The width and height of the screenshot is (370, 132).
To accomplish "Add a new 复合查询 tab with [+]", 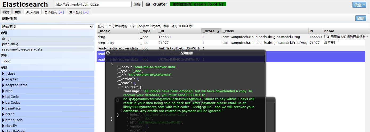I will (86, 12).
